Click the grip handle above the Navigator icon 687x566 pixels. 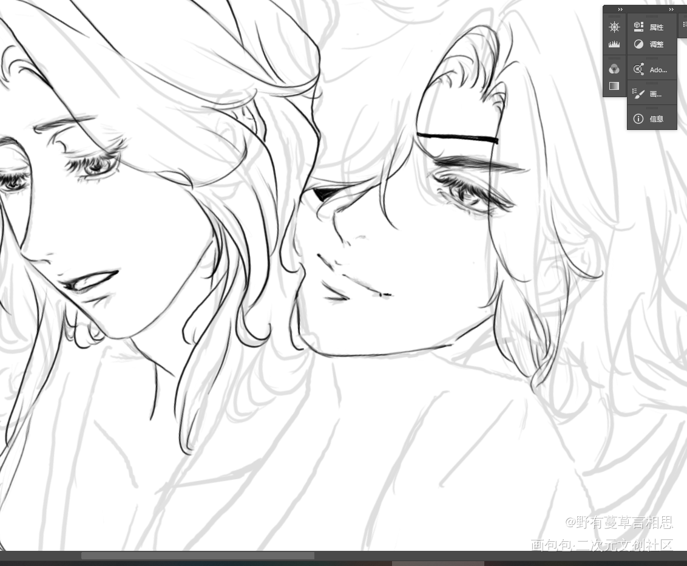(614, 16)
